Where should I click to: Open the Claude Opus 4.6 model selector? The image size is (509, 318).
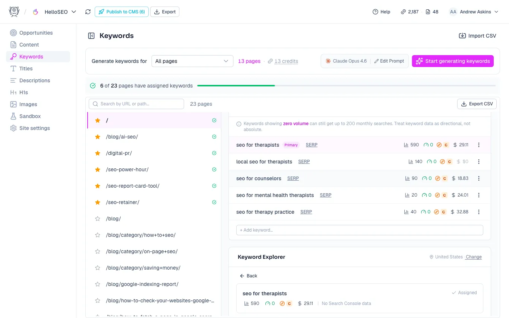pos(346,61)
